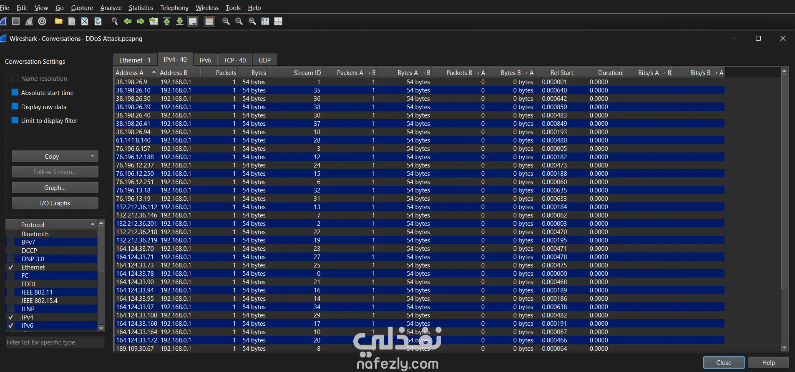Open capture options gear icon
This screenshot has width=795, height=372.
pyautogui.click(x=42, y=21)
